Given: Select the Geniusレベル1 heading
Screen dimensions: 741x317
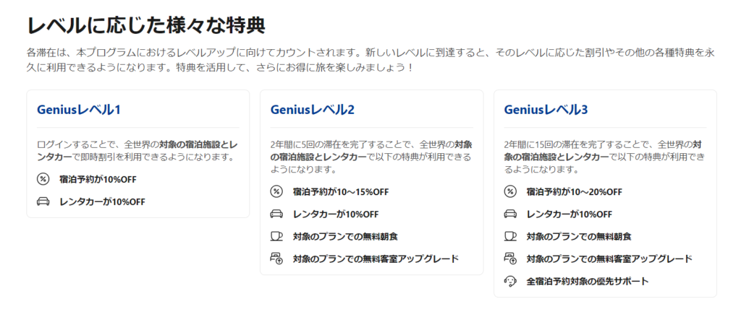Looking at the screenshot, I should coord(78,110).
